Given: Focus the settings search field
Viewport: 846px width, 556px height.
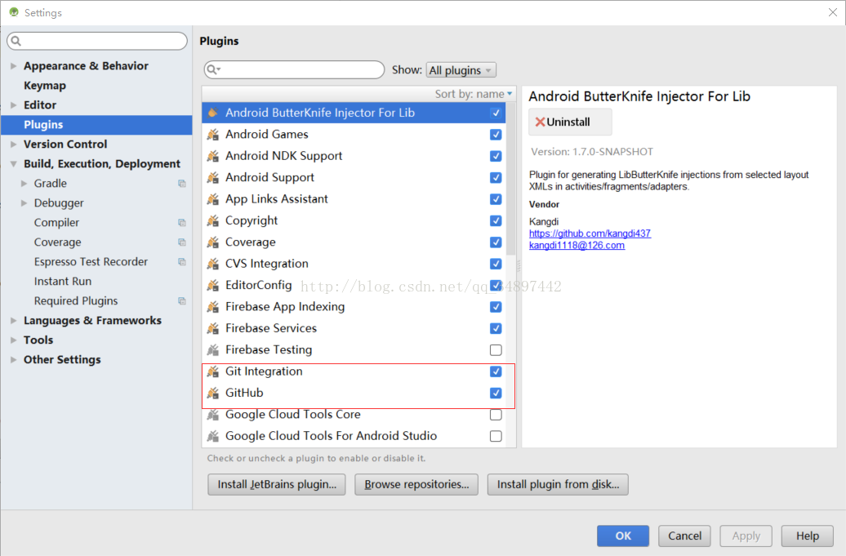Looking at the screenshot, I should 97,41.
